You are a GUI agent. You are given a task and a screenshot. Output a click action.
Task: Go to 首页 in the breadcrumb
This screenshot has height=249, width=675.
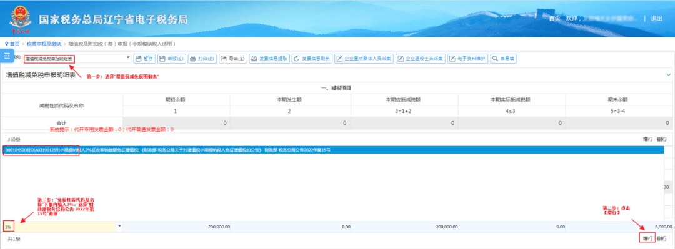coord(14,44)
